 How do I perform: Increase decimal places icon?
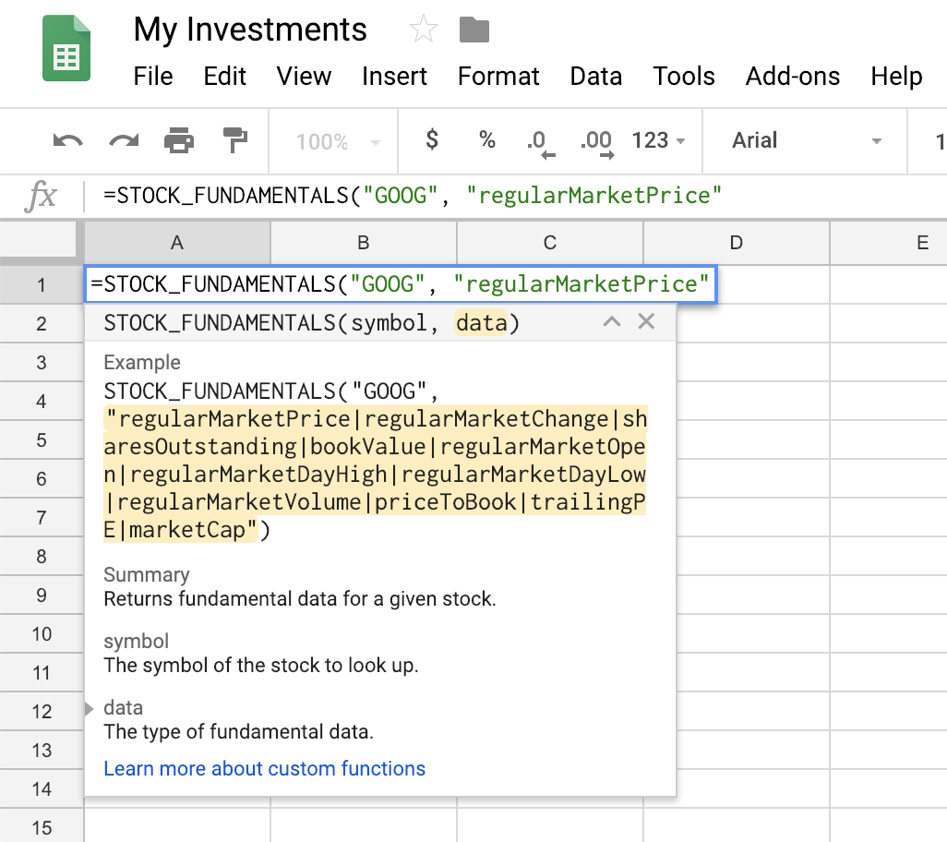click(596, 144)
